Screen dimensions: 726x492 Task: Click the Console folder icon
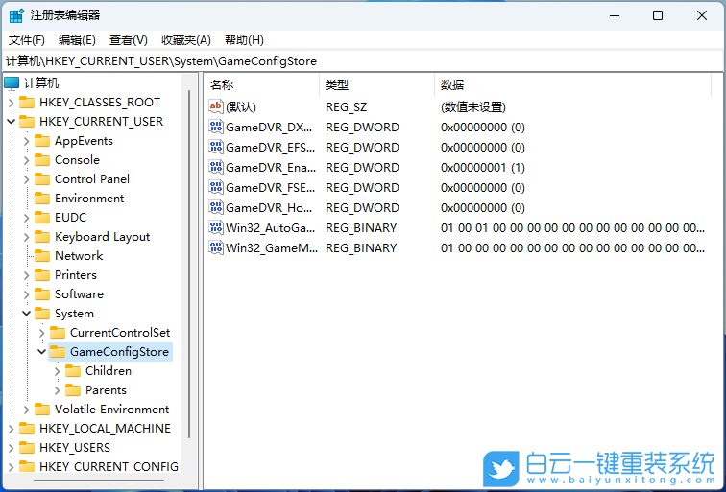coord(42,160)
